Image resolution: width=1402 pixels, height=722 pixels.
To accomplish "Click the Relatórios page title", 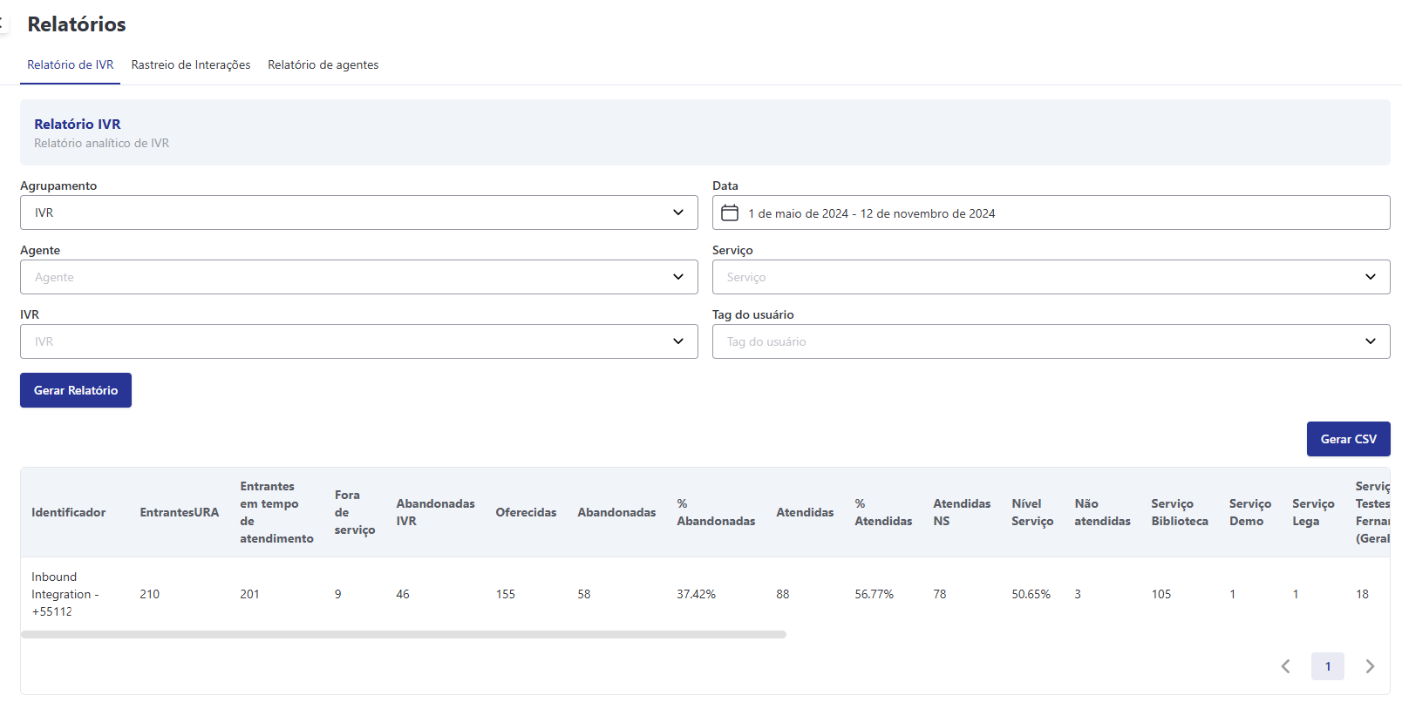I will coord(77,24).
